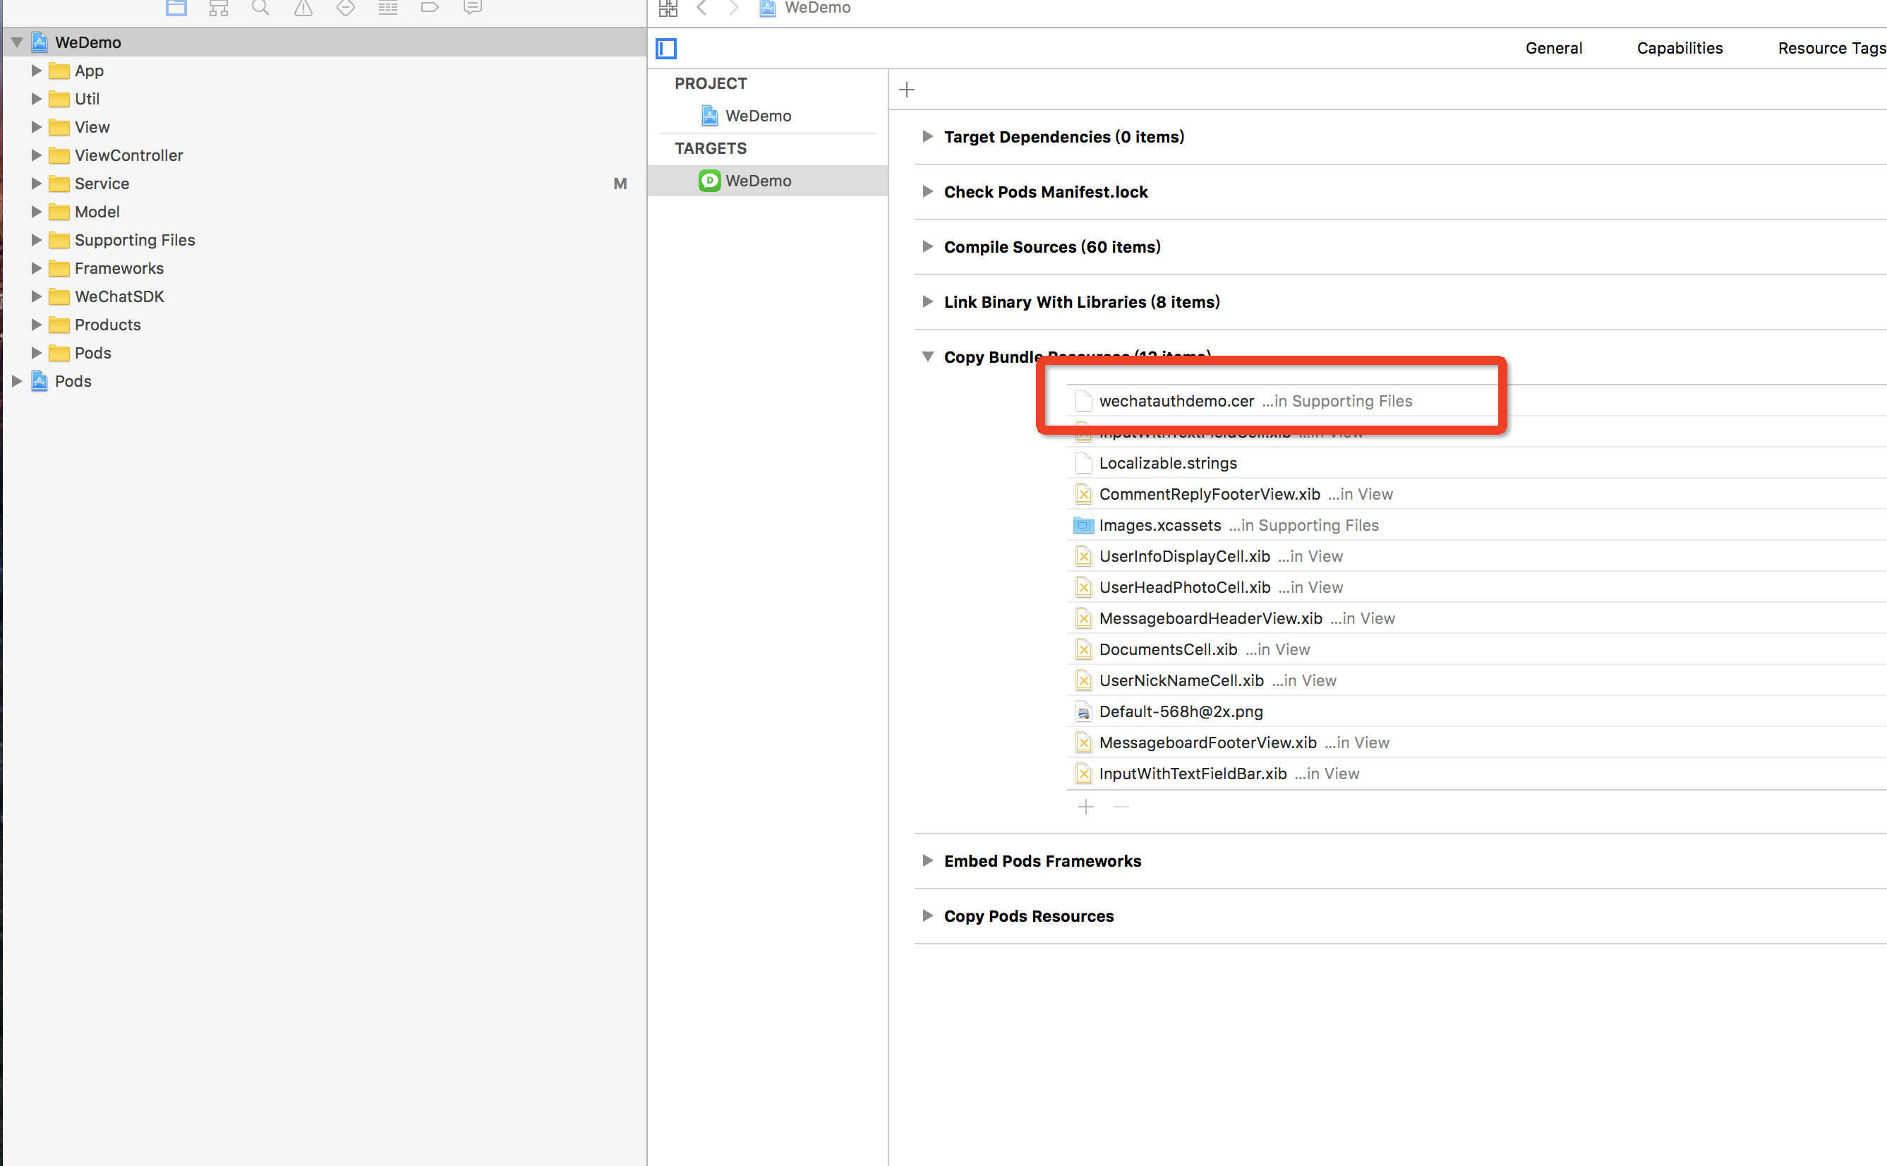Viewport: 1887px width, 1166px height.
Task: Select WeDemo under PROJECT
Action: tap(757, 116)
